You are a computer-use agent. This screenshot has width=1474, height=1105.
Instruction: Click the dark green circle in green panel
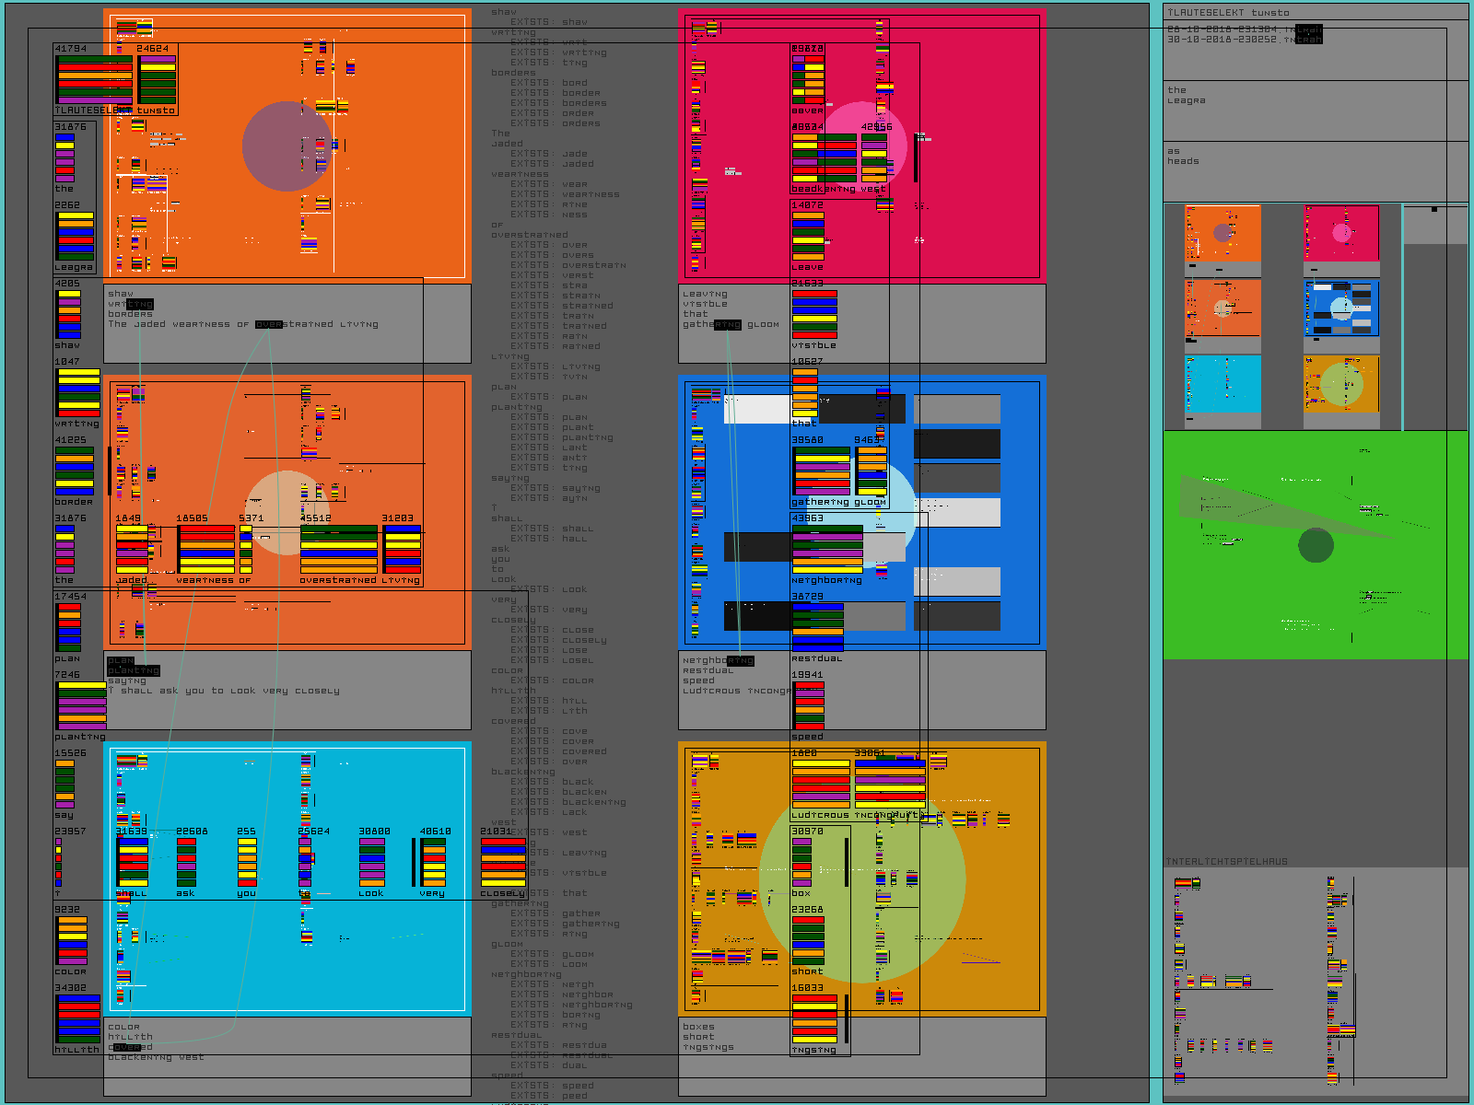pyautogui.click(x=1316, y=545)
